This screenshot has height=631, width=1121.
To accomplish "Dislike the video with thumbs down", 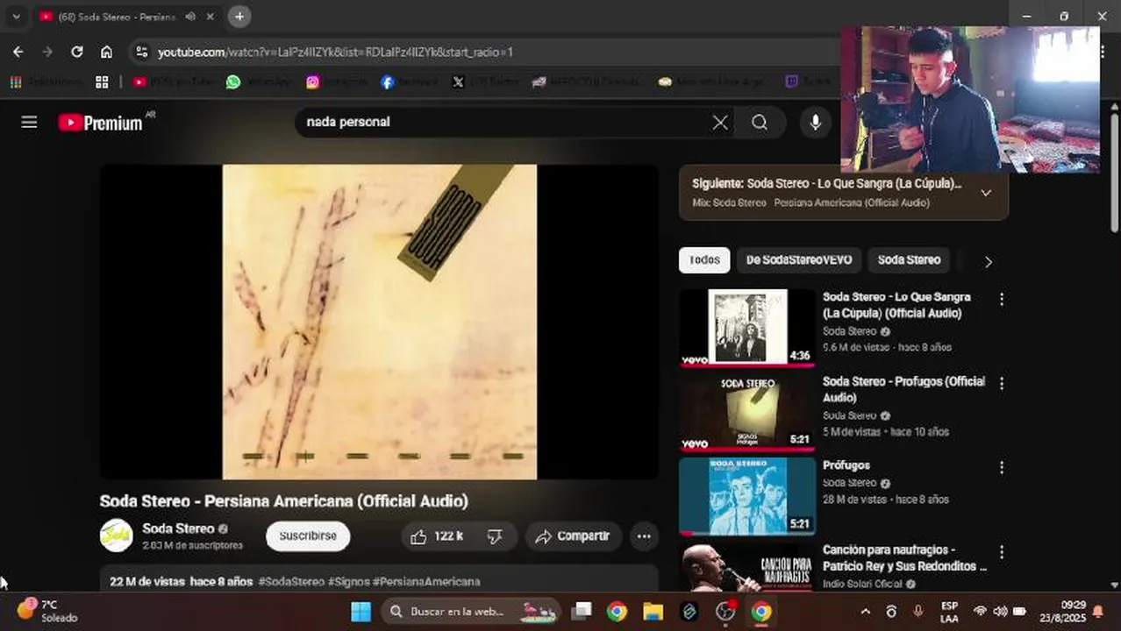I will [495, 536].
